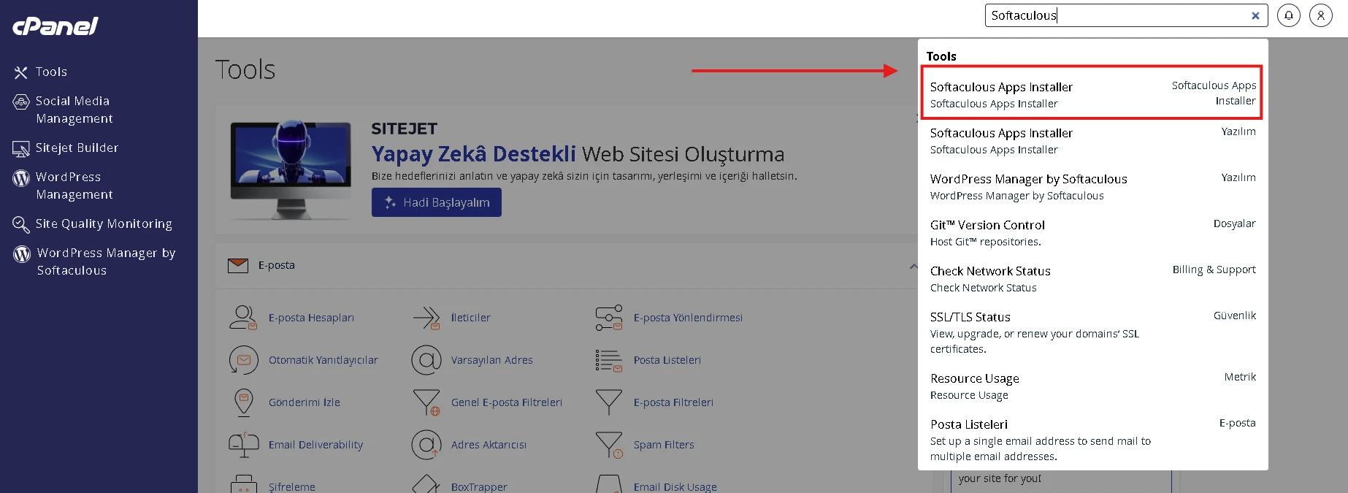The image size is (1348, 493).
Task: Click the Adres Aktarıcısı icon
Action: click(426, 445)
